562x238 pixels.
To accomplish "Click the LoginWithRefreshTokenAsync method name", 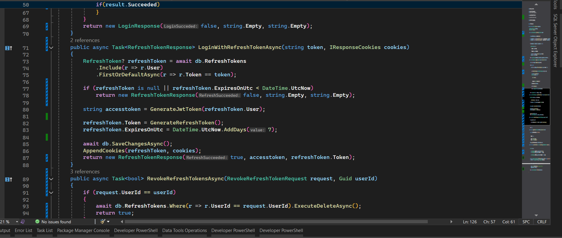I will point(240,47).
